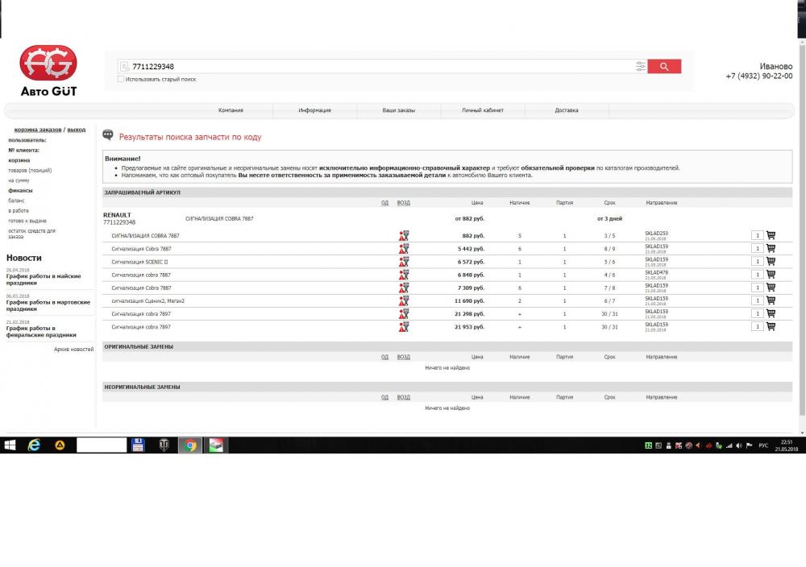Open the Компания menu
Viewport: 806px width, 567px height.
tap(231, 110)
